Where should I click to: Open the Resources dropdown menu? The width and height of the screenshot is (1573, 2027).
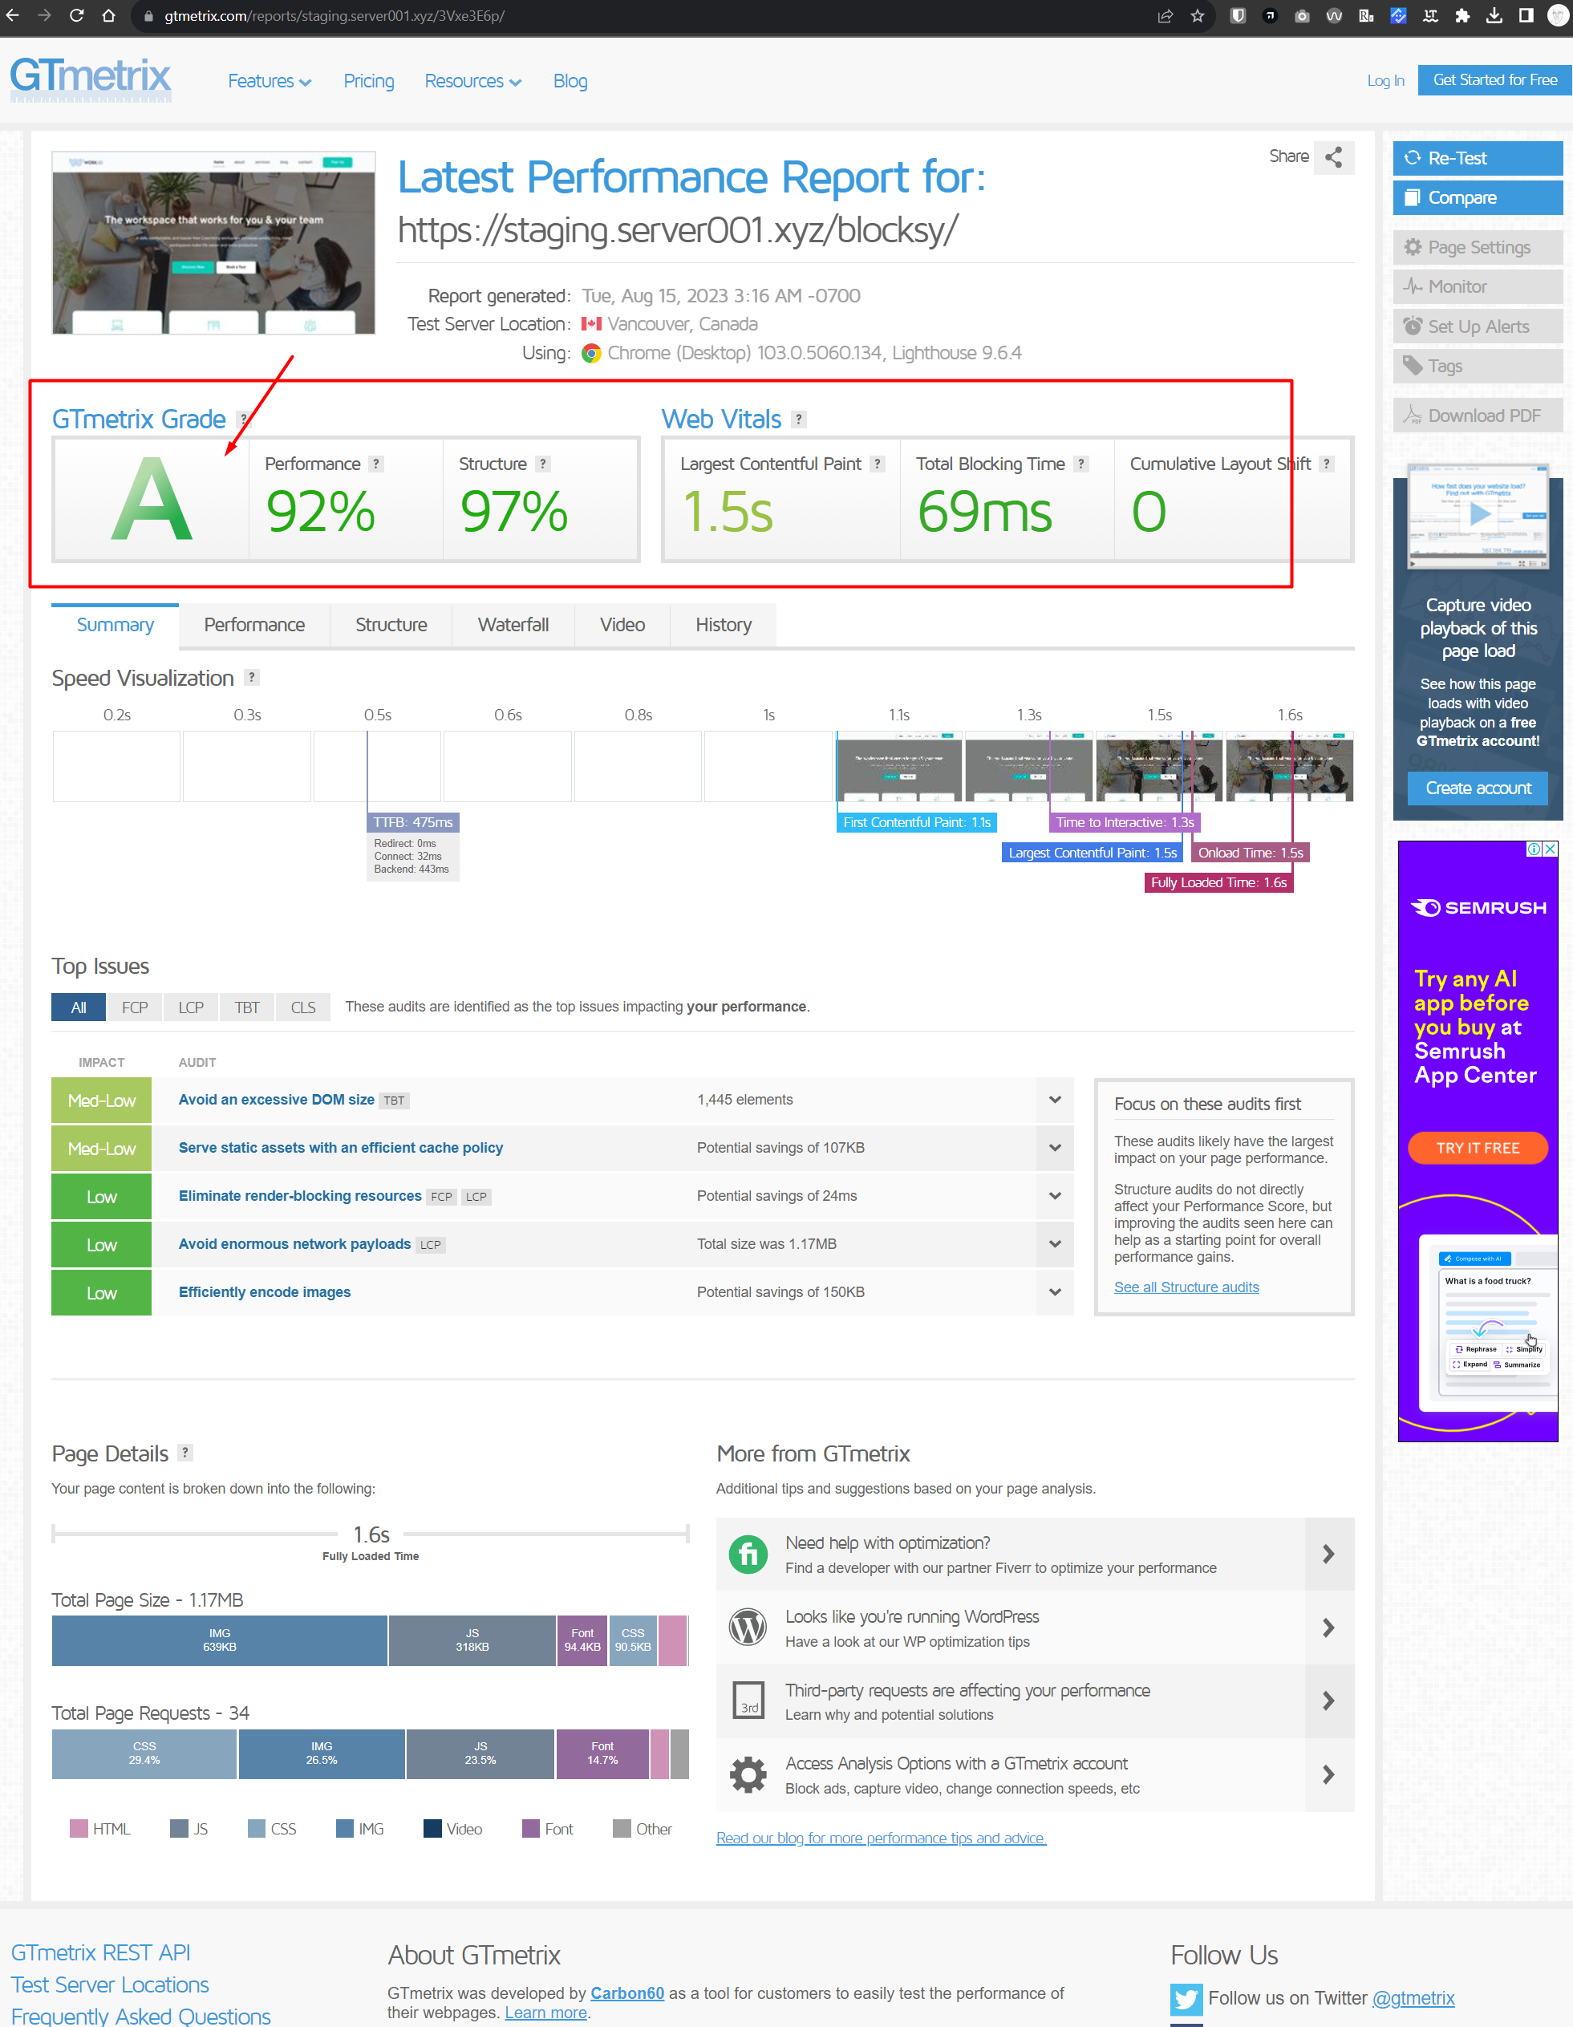pos(472,82)
